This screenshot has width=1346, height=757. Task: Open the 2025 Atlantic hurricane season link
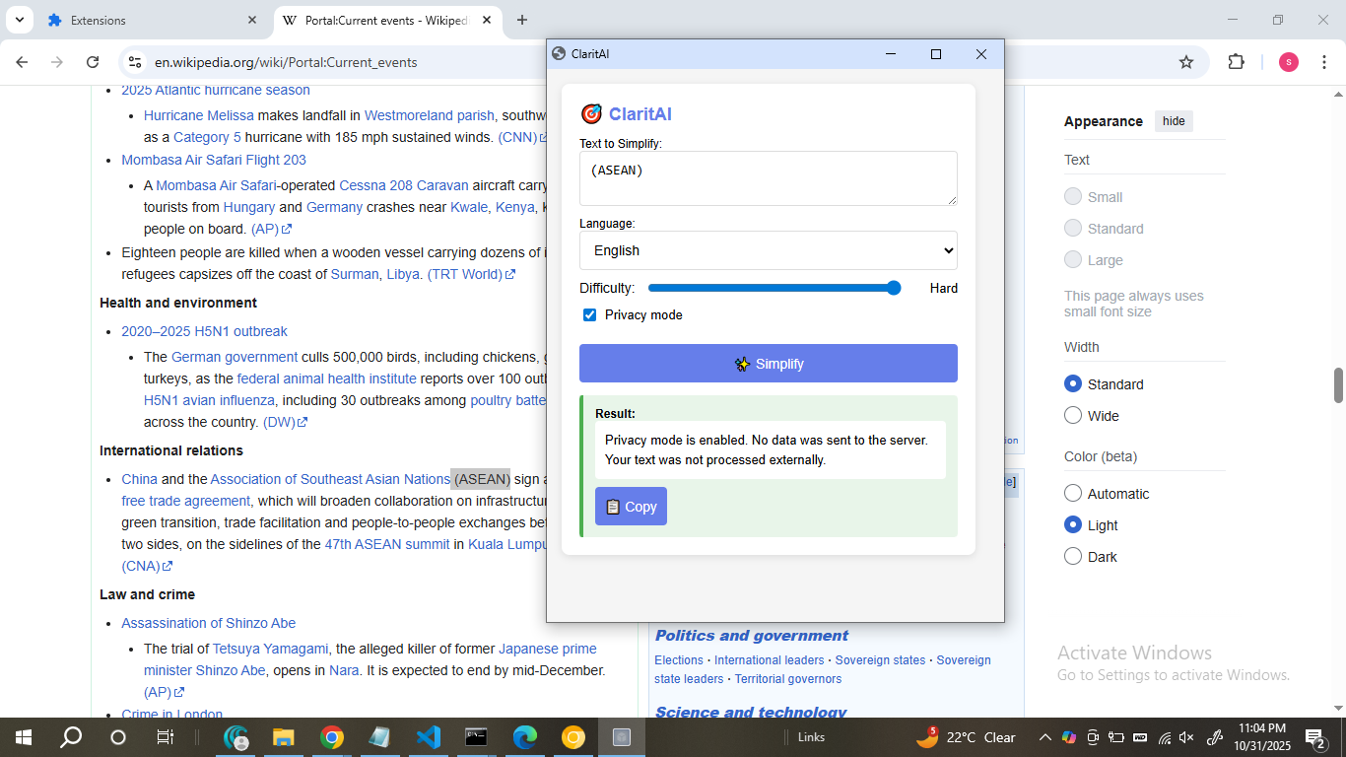tap(216, 90)
